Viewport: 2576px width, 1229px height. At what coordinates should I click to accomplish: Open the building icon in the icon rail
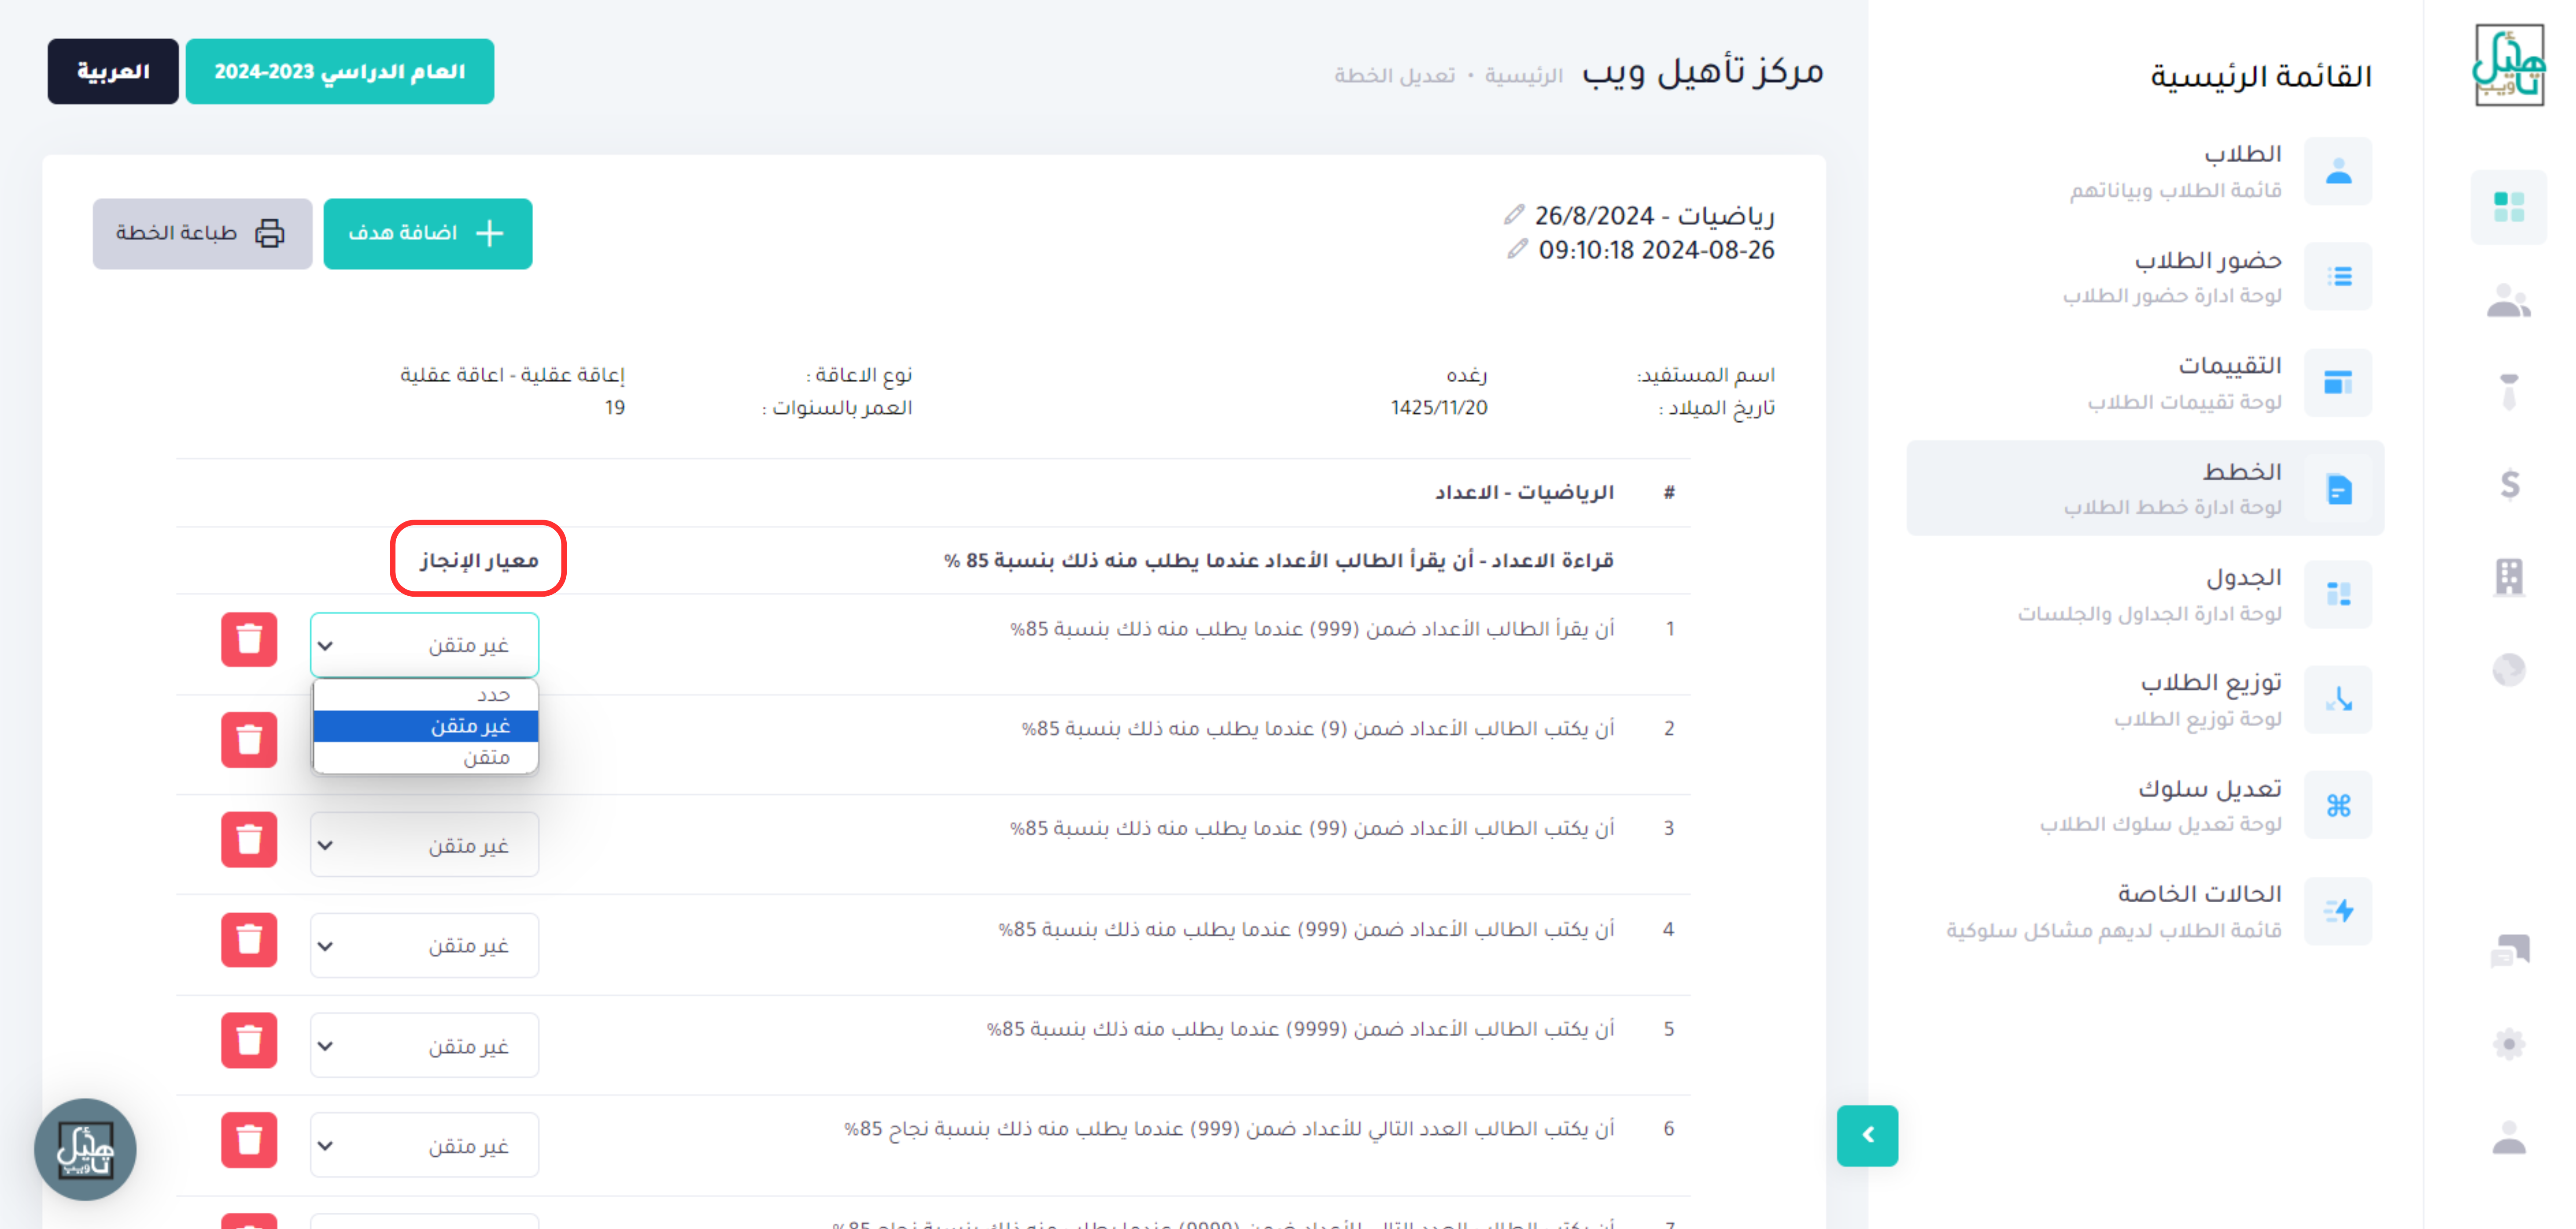point(2508,577)
